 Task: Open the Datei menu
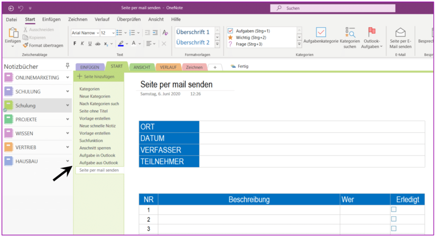pyautogui.click(x=11, y=20)
